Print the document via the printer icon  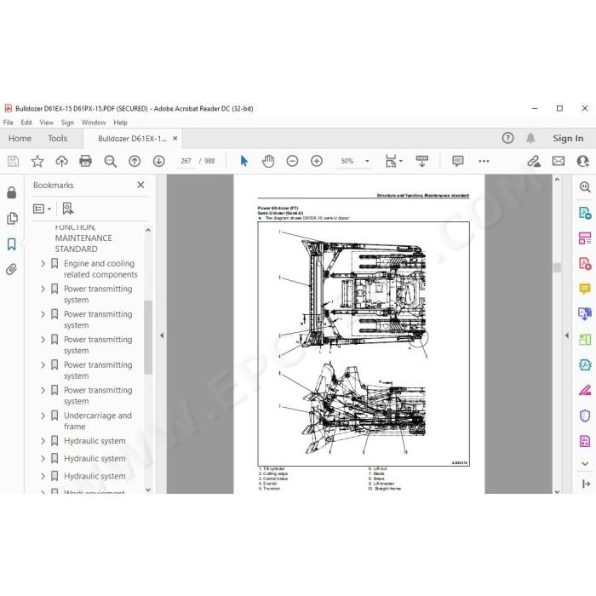coord(85,161)
